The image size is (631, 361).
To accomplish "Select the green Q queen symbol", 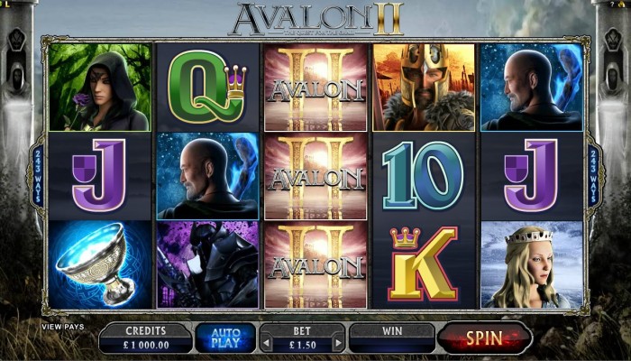I will (207, 87).
